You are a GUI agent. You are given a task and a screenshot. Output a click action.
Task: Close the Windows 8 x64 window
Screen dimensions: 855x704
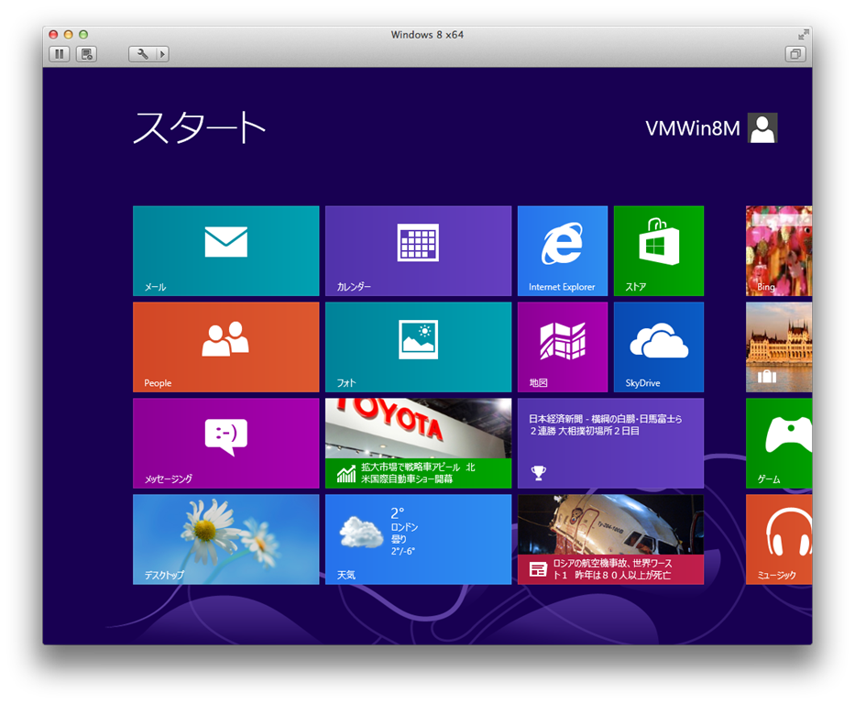point(53,34)
